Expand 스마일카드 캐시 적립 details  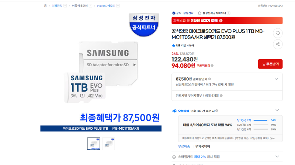277,157
